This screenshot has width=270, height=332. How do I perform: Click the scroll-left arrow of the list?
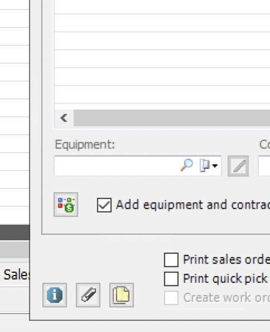(64, 118)
